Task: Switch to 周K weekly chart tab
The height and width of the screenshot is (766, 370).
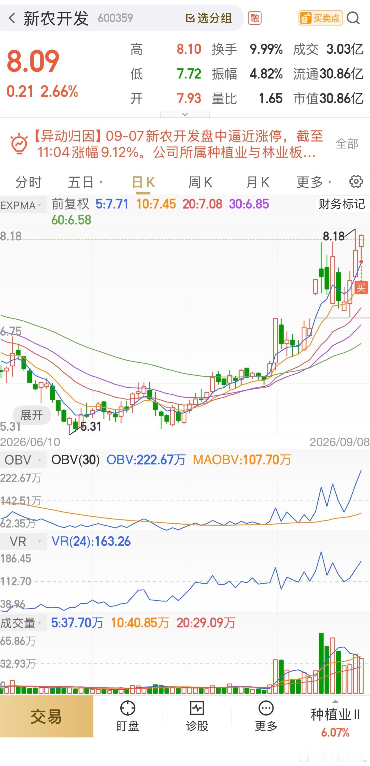Action: [x=200, y=182]
